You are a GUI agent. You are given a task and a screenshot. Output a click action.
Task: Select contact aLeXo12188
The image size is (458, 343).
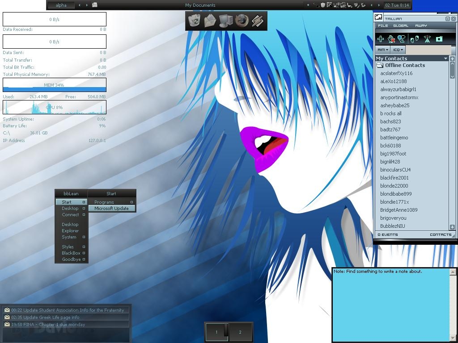(x=394, y=81)
